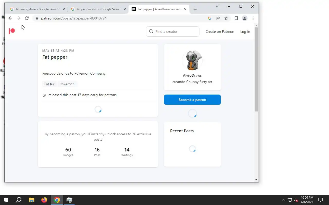Open the monitor app icon in taskbar
Screen dimensions: 329x205
pyautogui.click(x=69, y=200)
